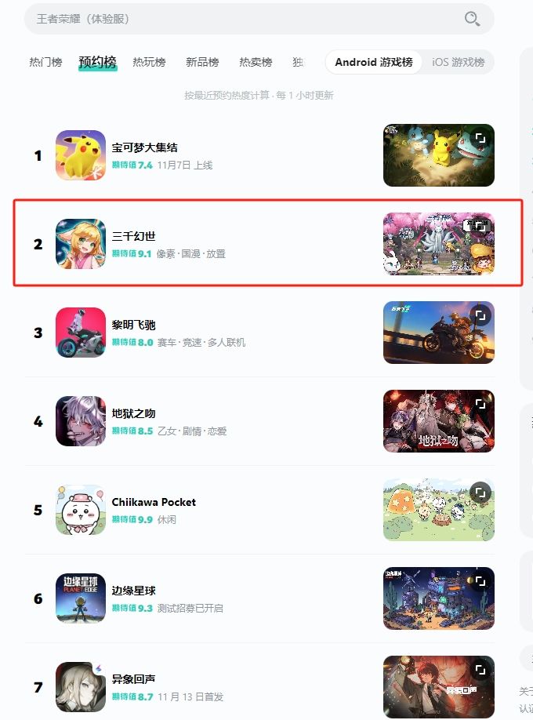Switch to Android 游戏榜 toggle
Viewport: 533px width, 720px height.
(x=374, y=62)
